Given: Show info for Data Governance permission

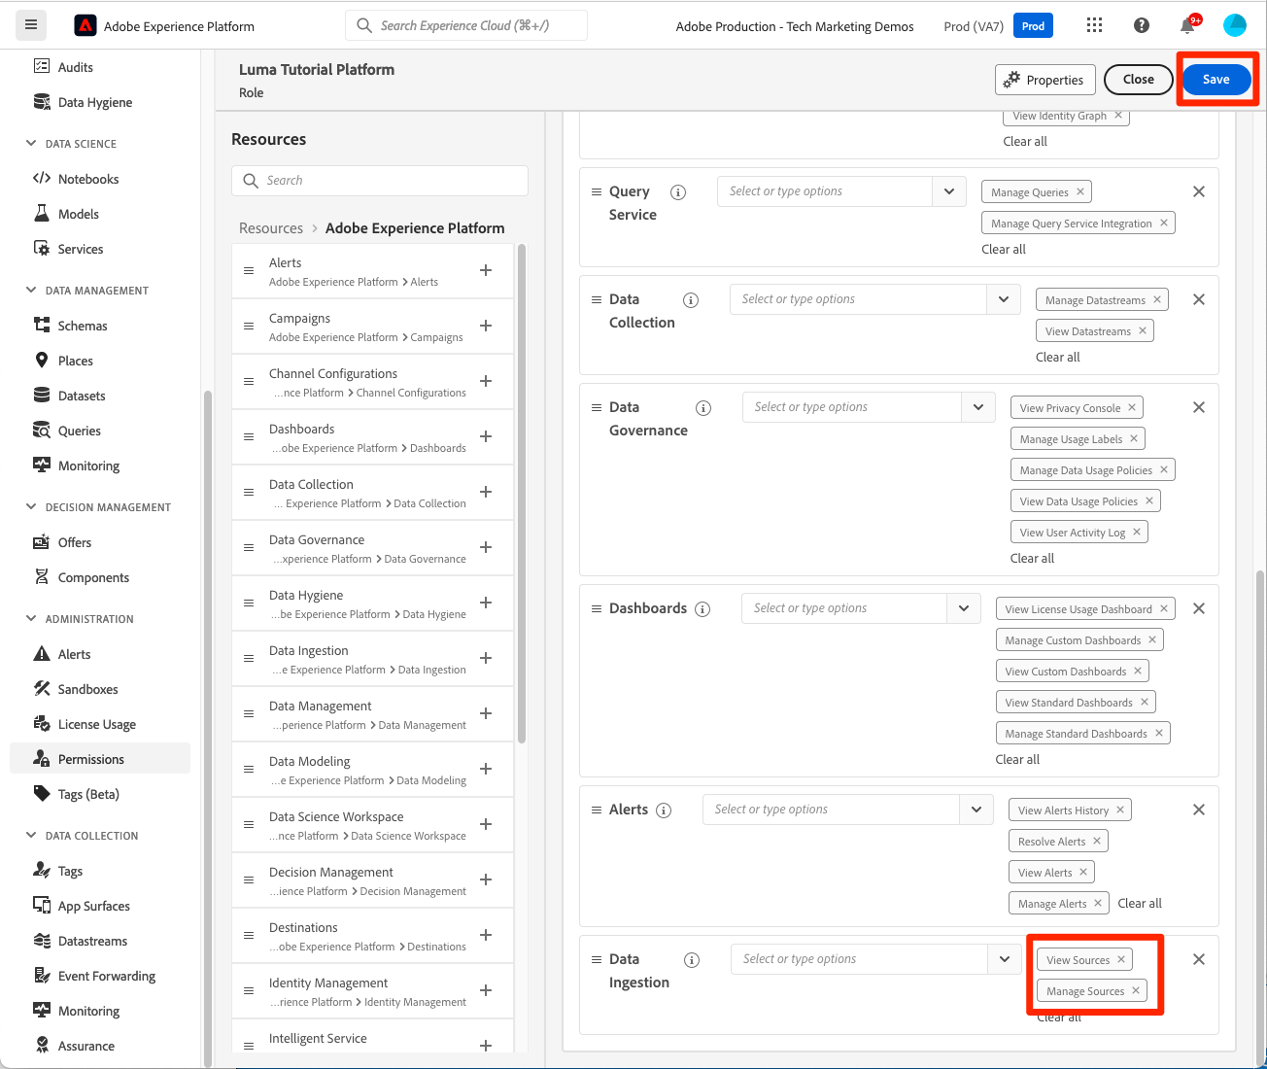Looking at the screenshot, I should pyautogui.click(x=703, y=408).
